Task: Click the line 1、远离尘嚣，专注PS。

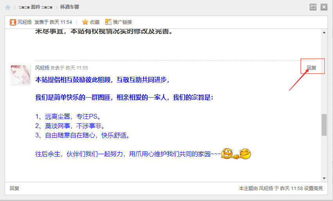Action: (68, 116)
